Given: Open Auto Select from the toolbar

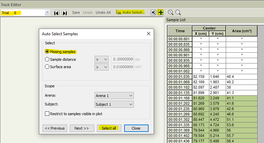Looking at the screenshot, I should [130, 12].
